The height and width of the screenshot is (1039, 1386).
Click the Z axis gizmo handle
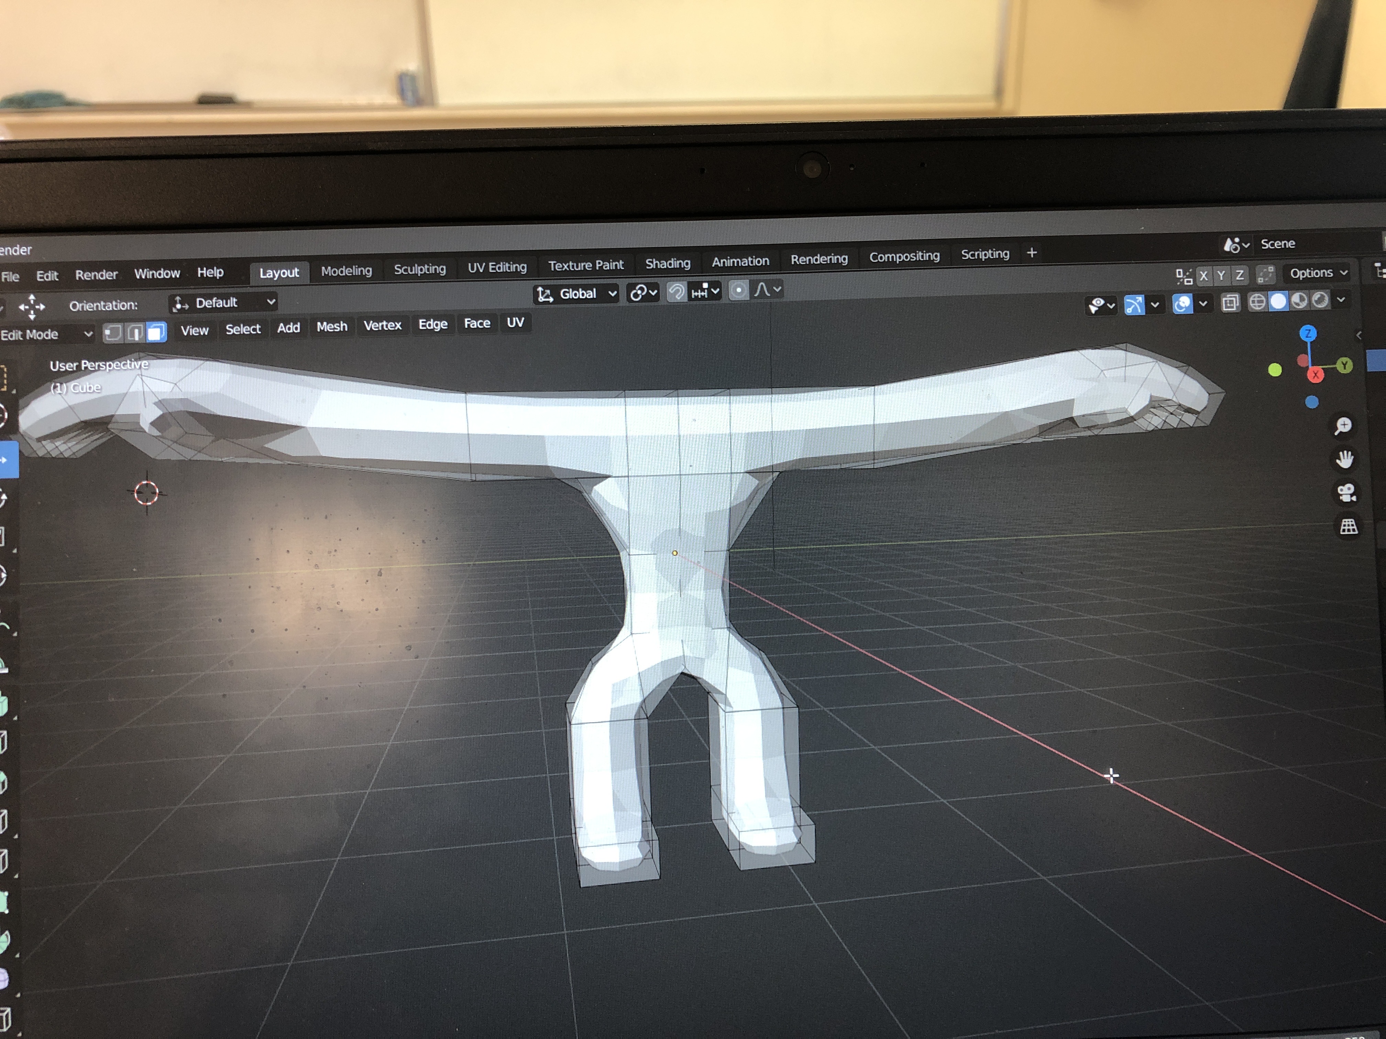1308,333
